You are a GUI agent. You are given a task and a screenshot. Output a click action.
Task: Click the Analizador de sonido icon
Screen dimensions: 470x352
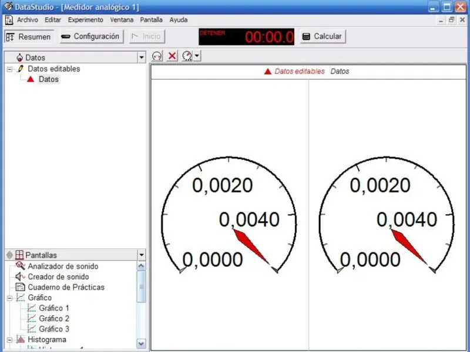coord(21,266)
